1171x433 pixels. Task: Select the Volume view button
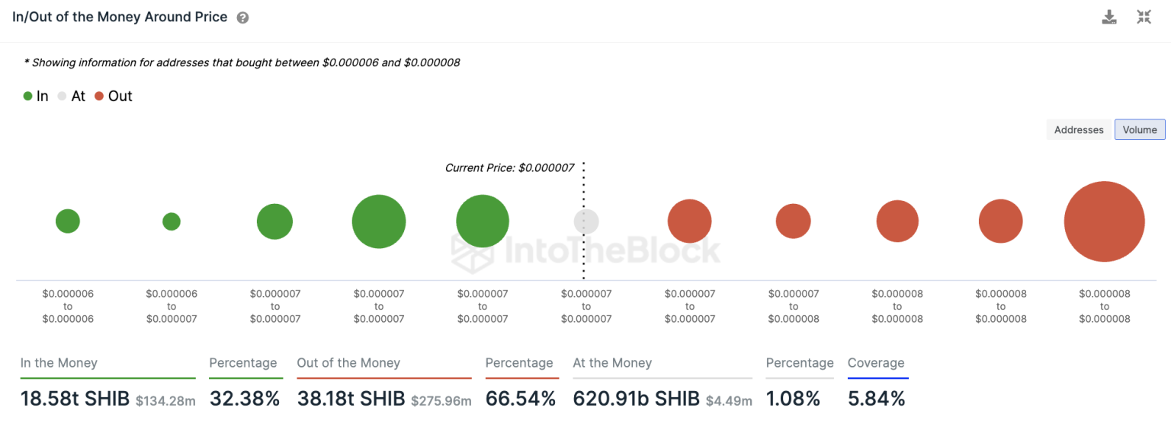coord(1140,130)
